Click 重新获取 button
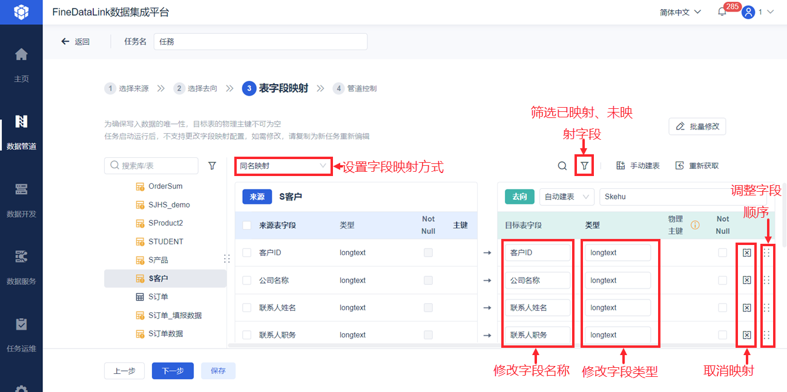Image resolution: width=787 pixels, height=392 pixels. 697,166
